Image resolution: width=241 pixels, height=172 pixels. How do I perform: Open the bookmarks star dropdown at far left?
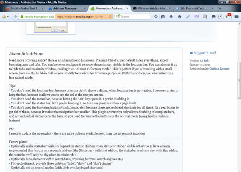tap(5, 16)
